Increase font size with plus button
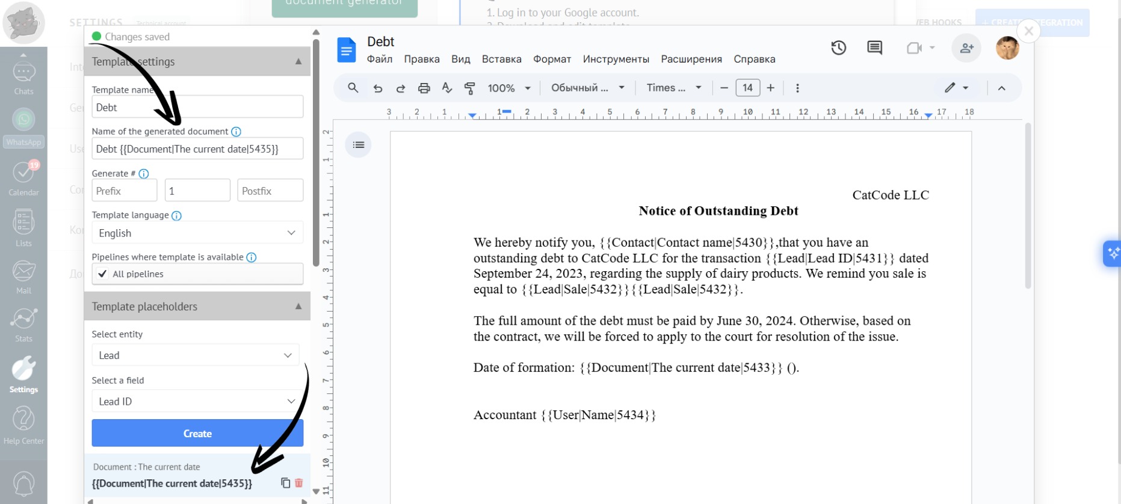This screenshot has width=1121, height=504. (771, 88)
